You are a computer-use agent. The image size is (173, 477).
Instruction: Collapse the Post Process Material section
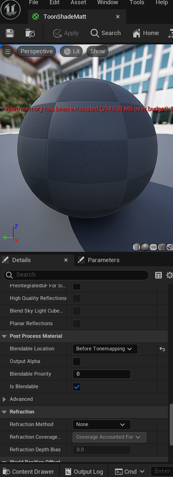4,336
